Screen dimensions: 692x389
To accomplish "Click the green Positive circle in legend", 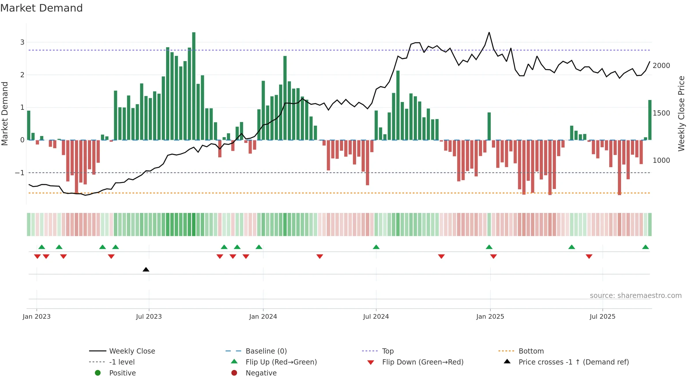I will (98, 373).
